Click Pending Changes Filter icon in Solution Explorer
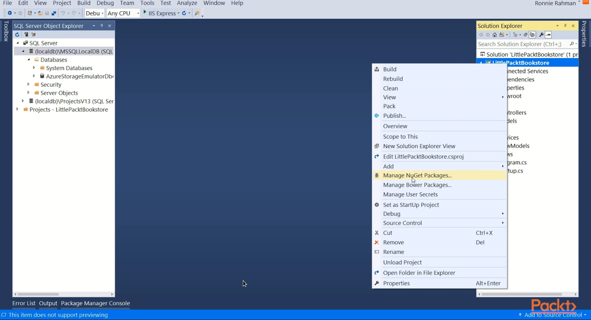The height and width of the screenshot is (320, 591). point(515,34)
